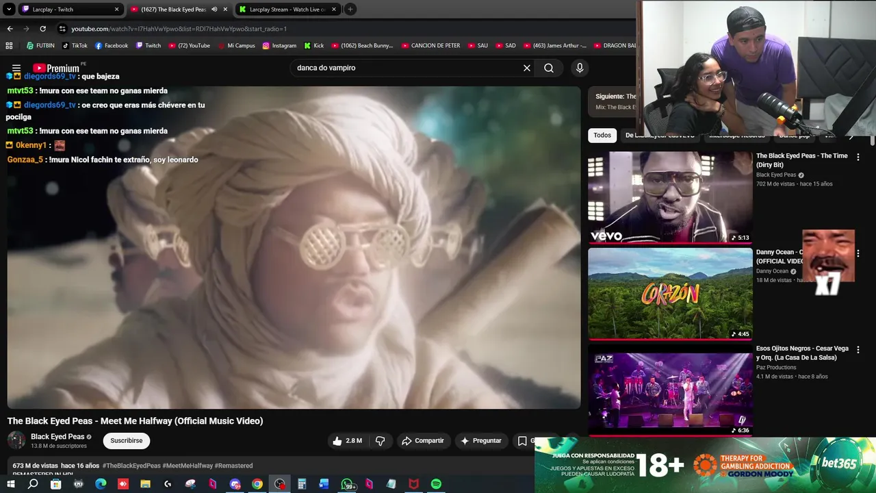876x493 pixels.
Task: Open options menu for Esos Ojitos Negros
Action: [x=858, y=349]
